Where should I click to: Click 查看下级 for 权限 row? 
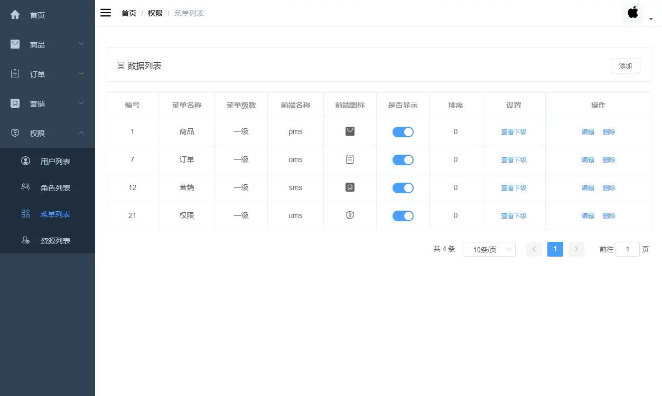tap(514, 216)
